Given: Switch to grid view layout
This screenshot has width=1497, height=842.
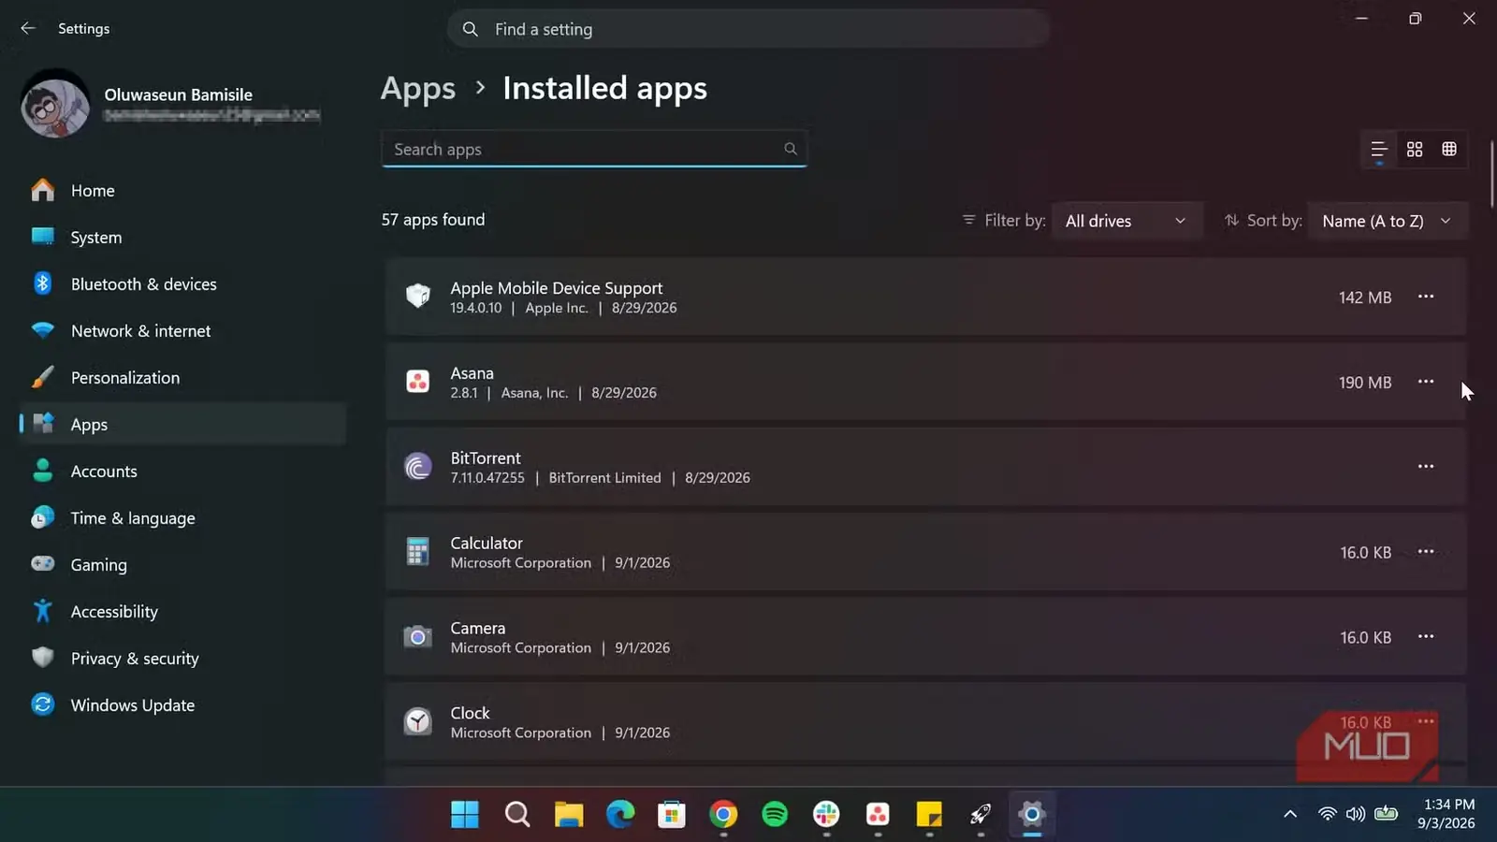Looking at the screenshot, I should pos(1415,150).
